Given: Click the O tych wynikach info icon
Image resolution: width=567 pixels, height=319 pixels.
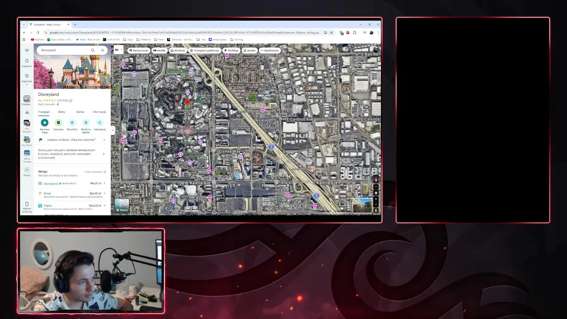Looking at the screenshot, I should [x=105, y=171].
